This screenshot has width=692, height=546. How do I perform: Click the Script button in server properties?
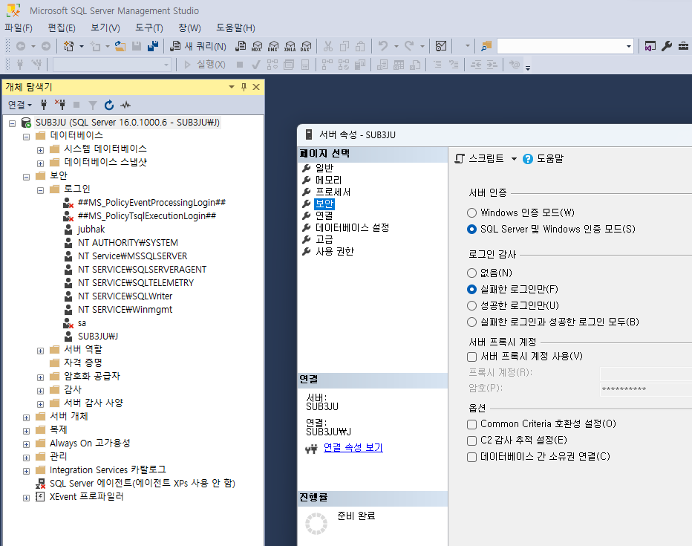click(x=480, y=158)
